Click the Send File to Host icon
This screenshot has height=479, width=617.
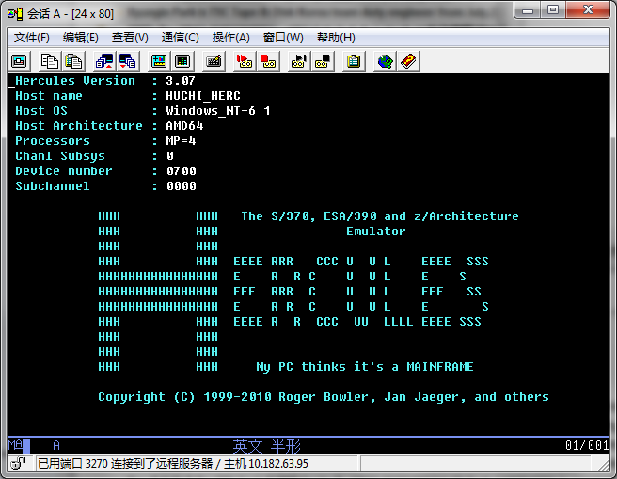[104, 61]
